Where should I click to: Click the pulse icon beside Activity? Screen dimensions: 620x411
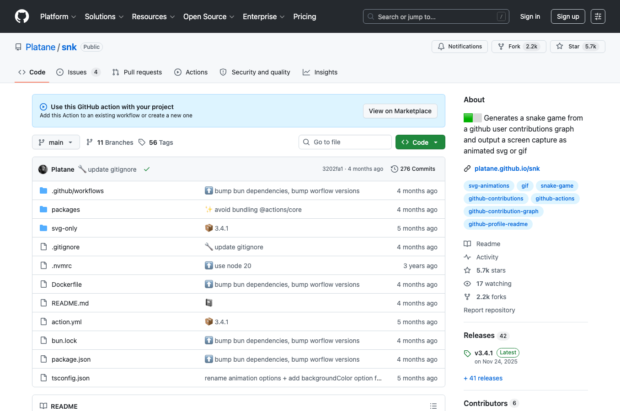coord(467,257)
